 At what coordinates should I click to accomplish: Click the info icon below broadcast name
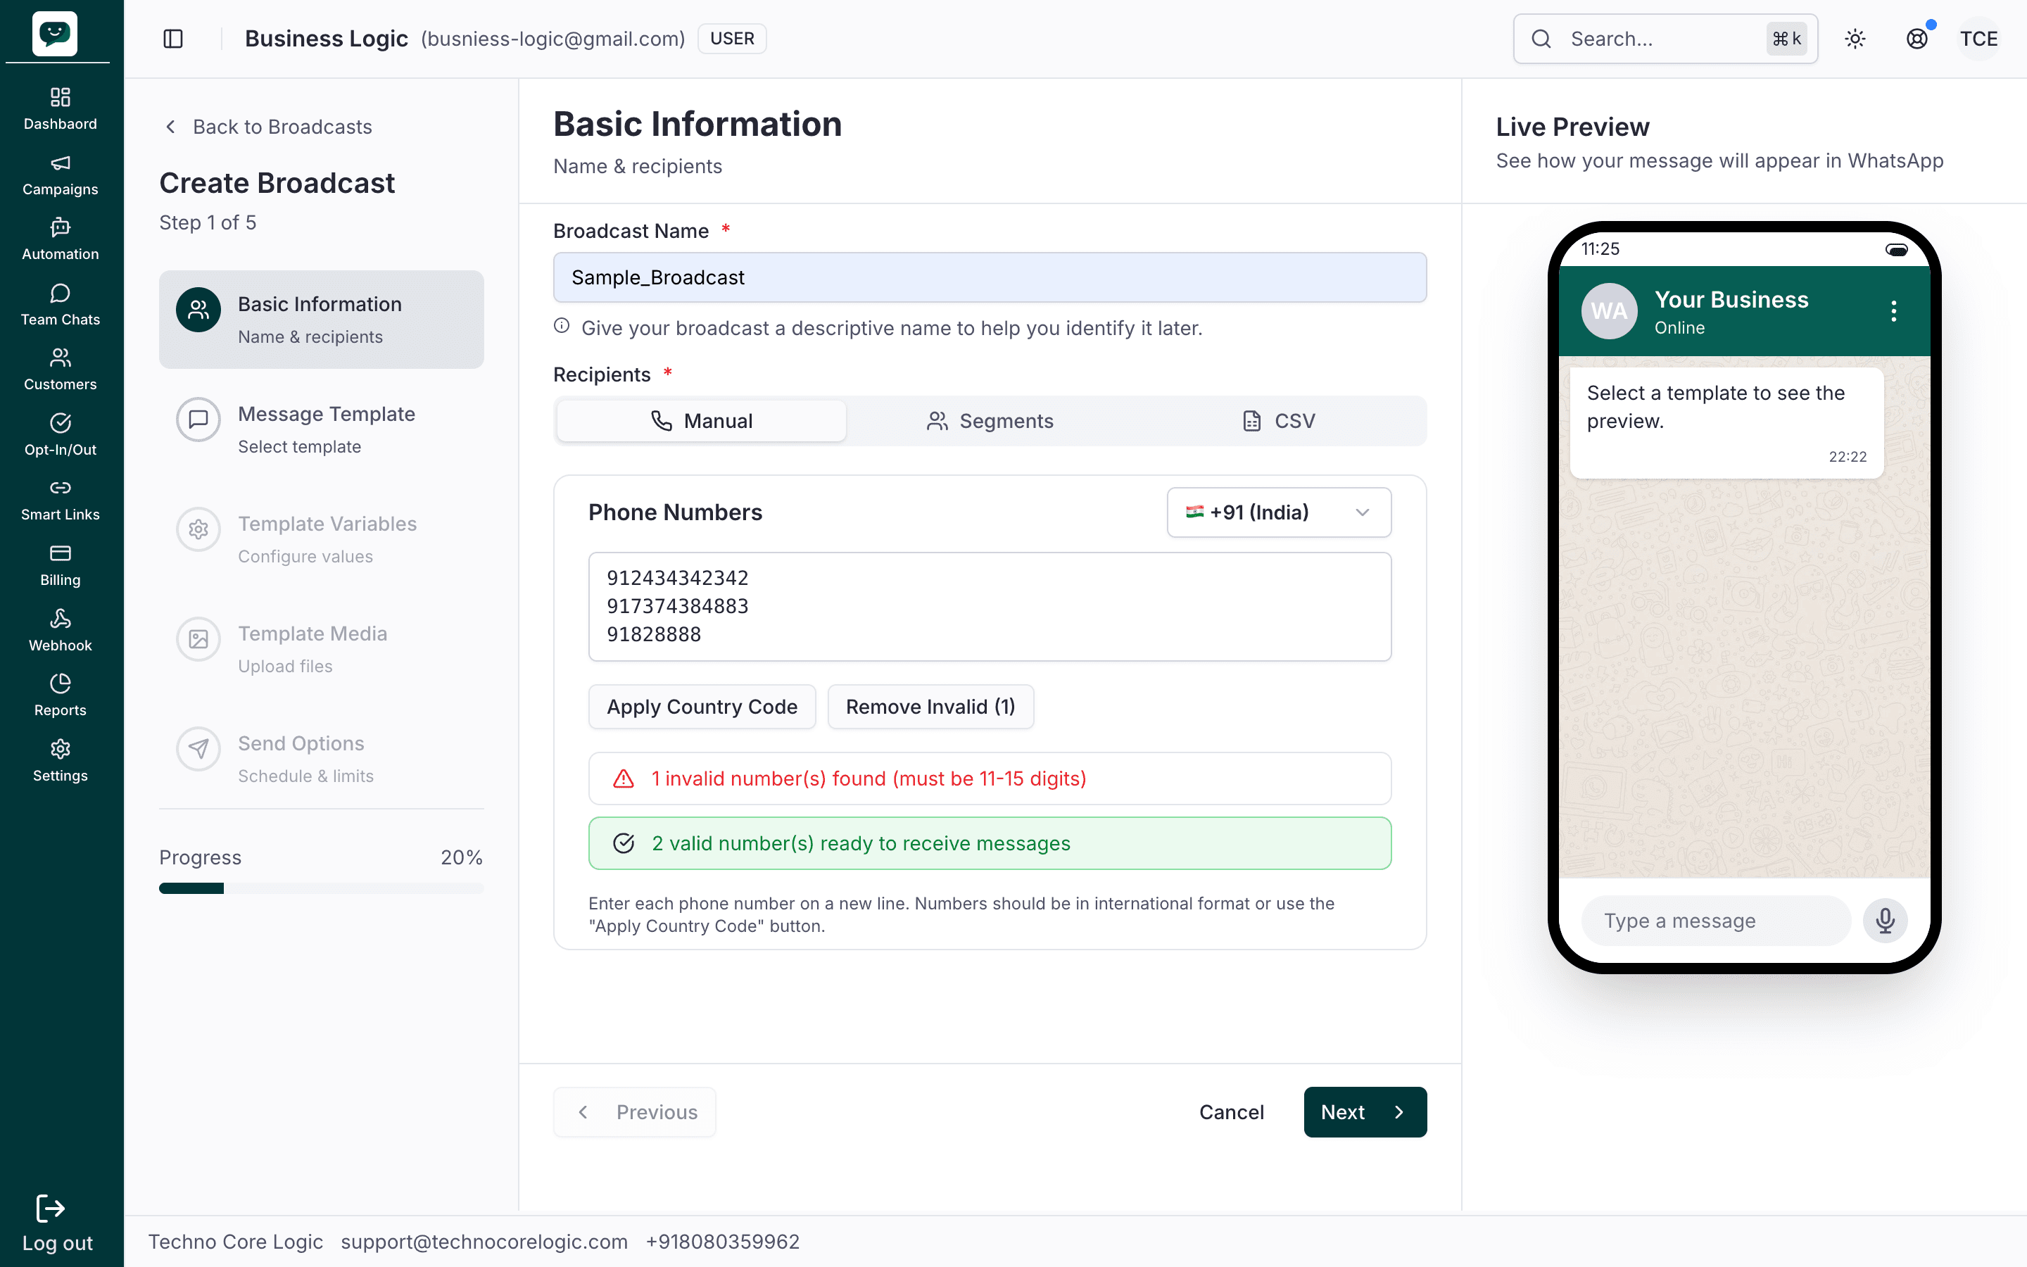coord(562,326)
